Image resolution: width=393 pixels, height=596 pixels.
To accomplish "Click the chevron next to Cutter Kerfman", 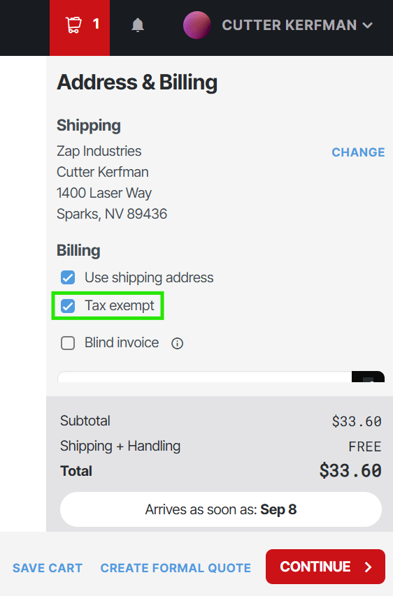I will 368,25.
